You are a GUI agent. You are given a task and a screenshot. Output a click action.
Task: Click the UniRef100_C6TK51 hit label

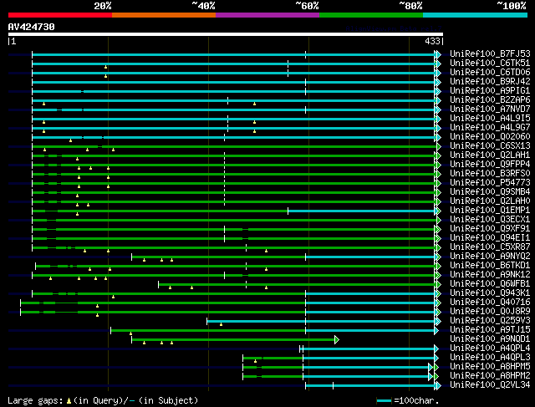[x=490, y=64]
